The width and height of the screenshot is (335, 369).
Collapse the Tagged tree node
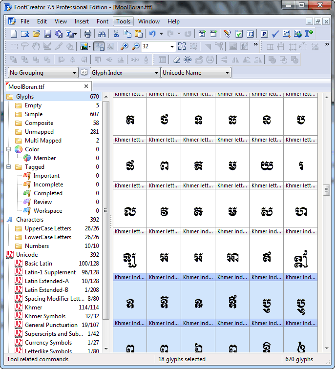[9, 167]
